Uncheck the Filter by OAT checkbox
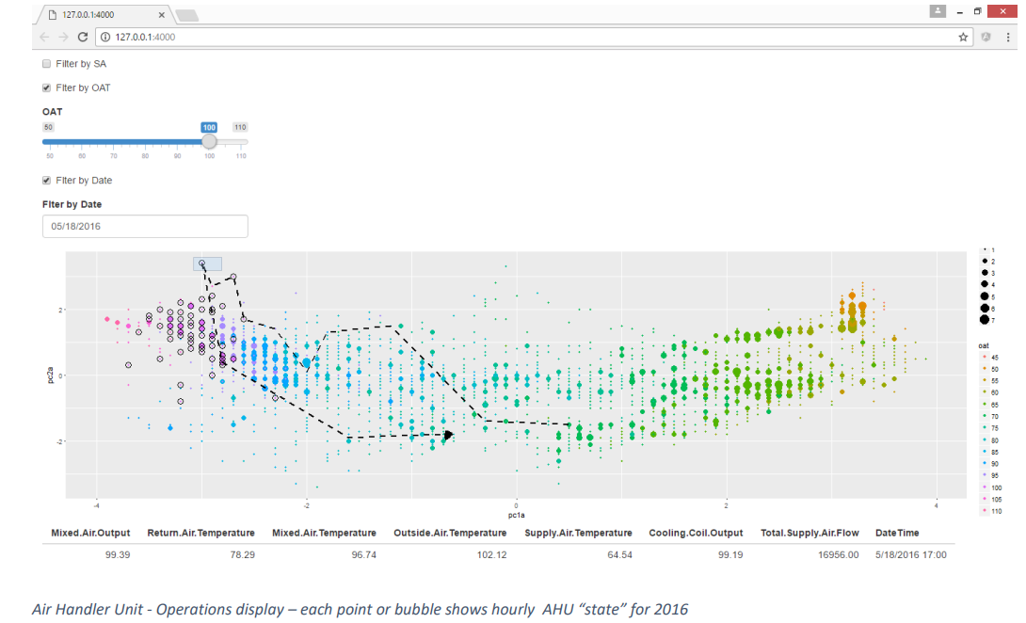 [46, 88]
